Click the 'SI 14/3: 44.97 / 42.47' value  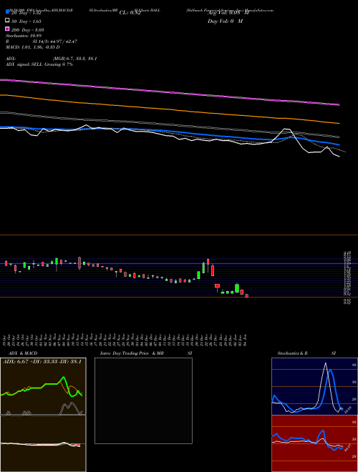point(55,41)
